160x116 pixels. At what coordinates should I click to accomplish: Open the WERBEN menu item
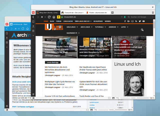[108, 21]
